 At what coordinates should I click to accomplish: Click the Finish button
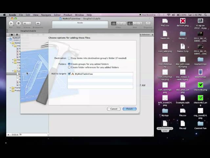[130, 109]
